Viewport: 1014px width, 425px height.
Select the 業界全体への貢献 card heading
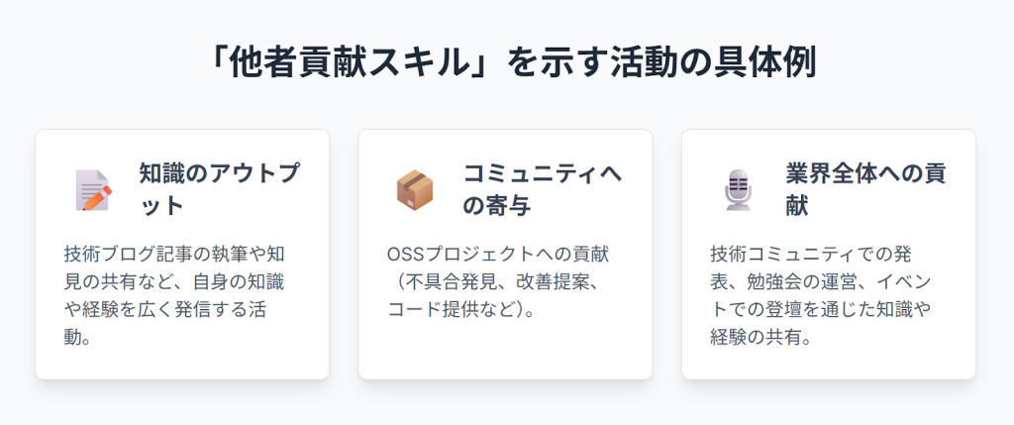coord(865,189)
